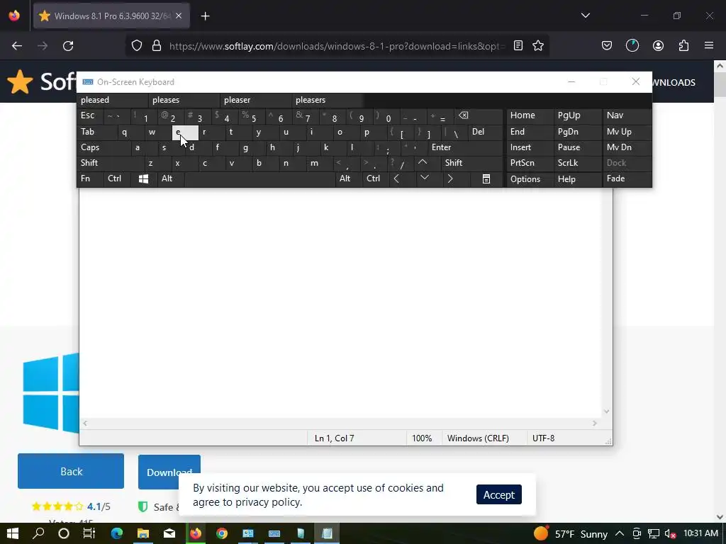Click the Home key on keyboard

[x=530, y=115]
